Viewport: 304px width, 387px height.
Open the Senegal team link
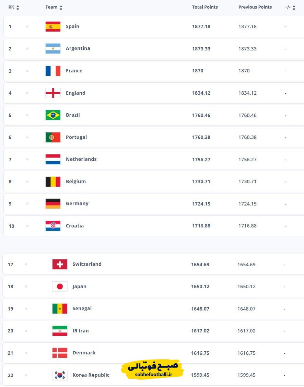coord(82,308)
